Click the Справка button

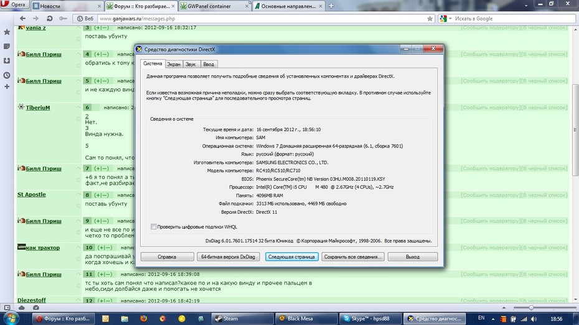(x=167, y=257)
